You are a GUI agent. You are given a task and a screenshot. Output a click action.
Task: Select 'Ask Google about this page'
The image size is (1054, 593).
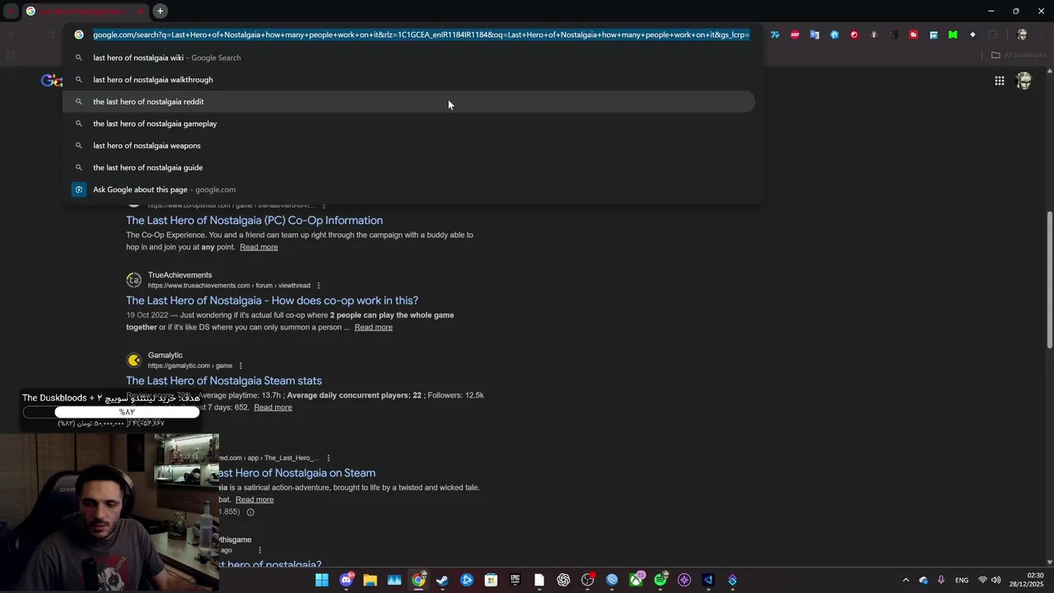(409, 189)
